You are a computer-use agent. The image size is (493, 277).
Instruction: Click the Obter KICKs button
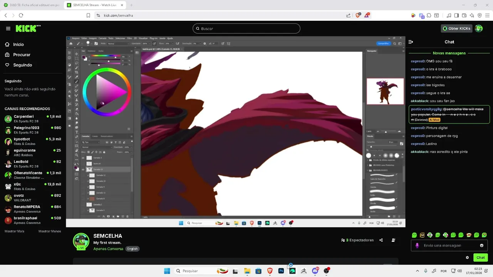coord(456,28)
